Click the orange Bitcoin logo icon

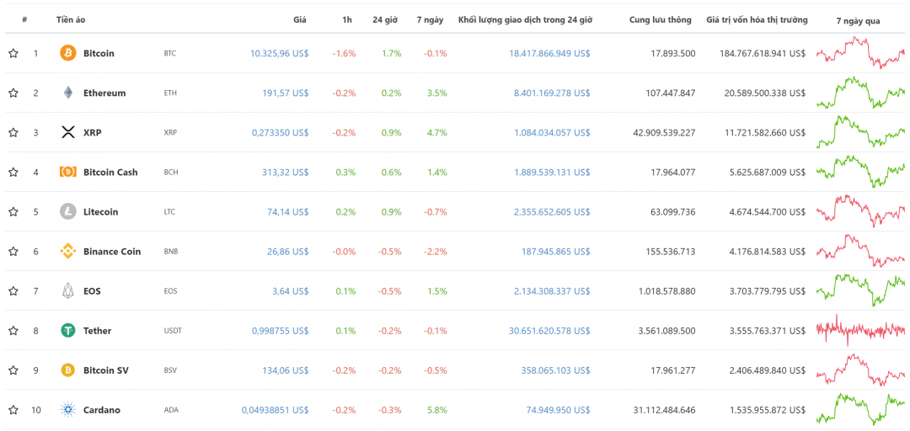click(x=68, y=53)
